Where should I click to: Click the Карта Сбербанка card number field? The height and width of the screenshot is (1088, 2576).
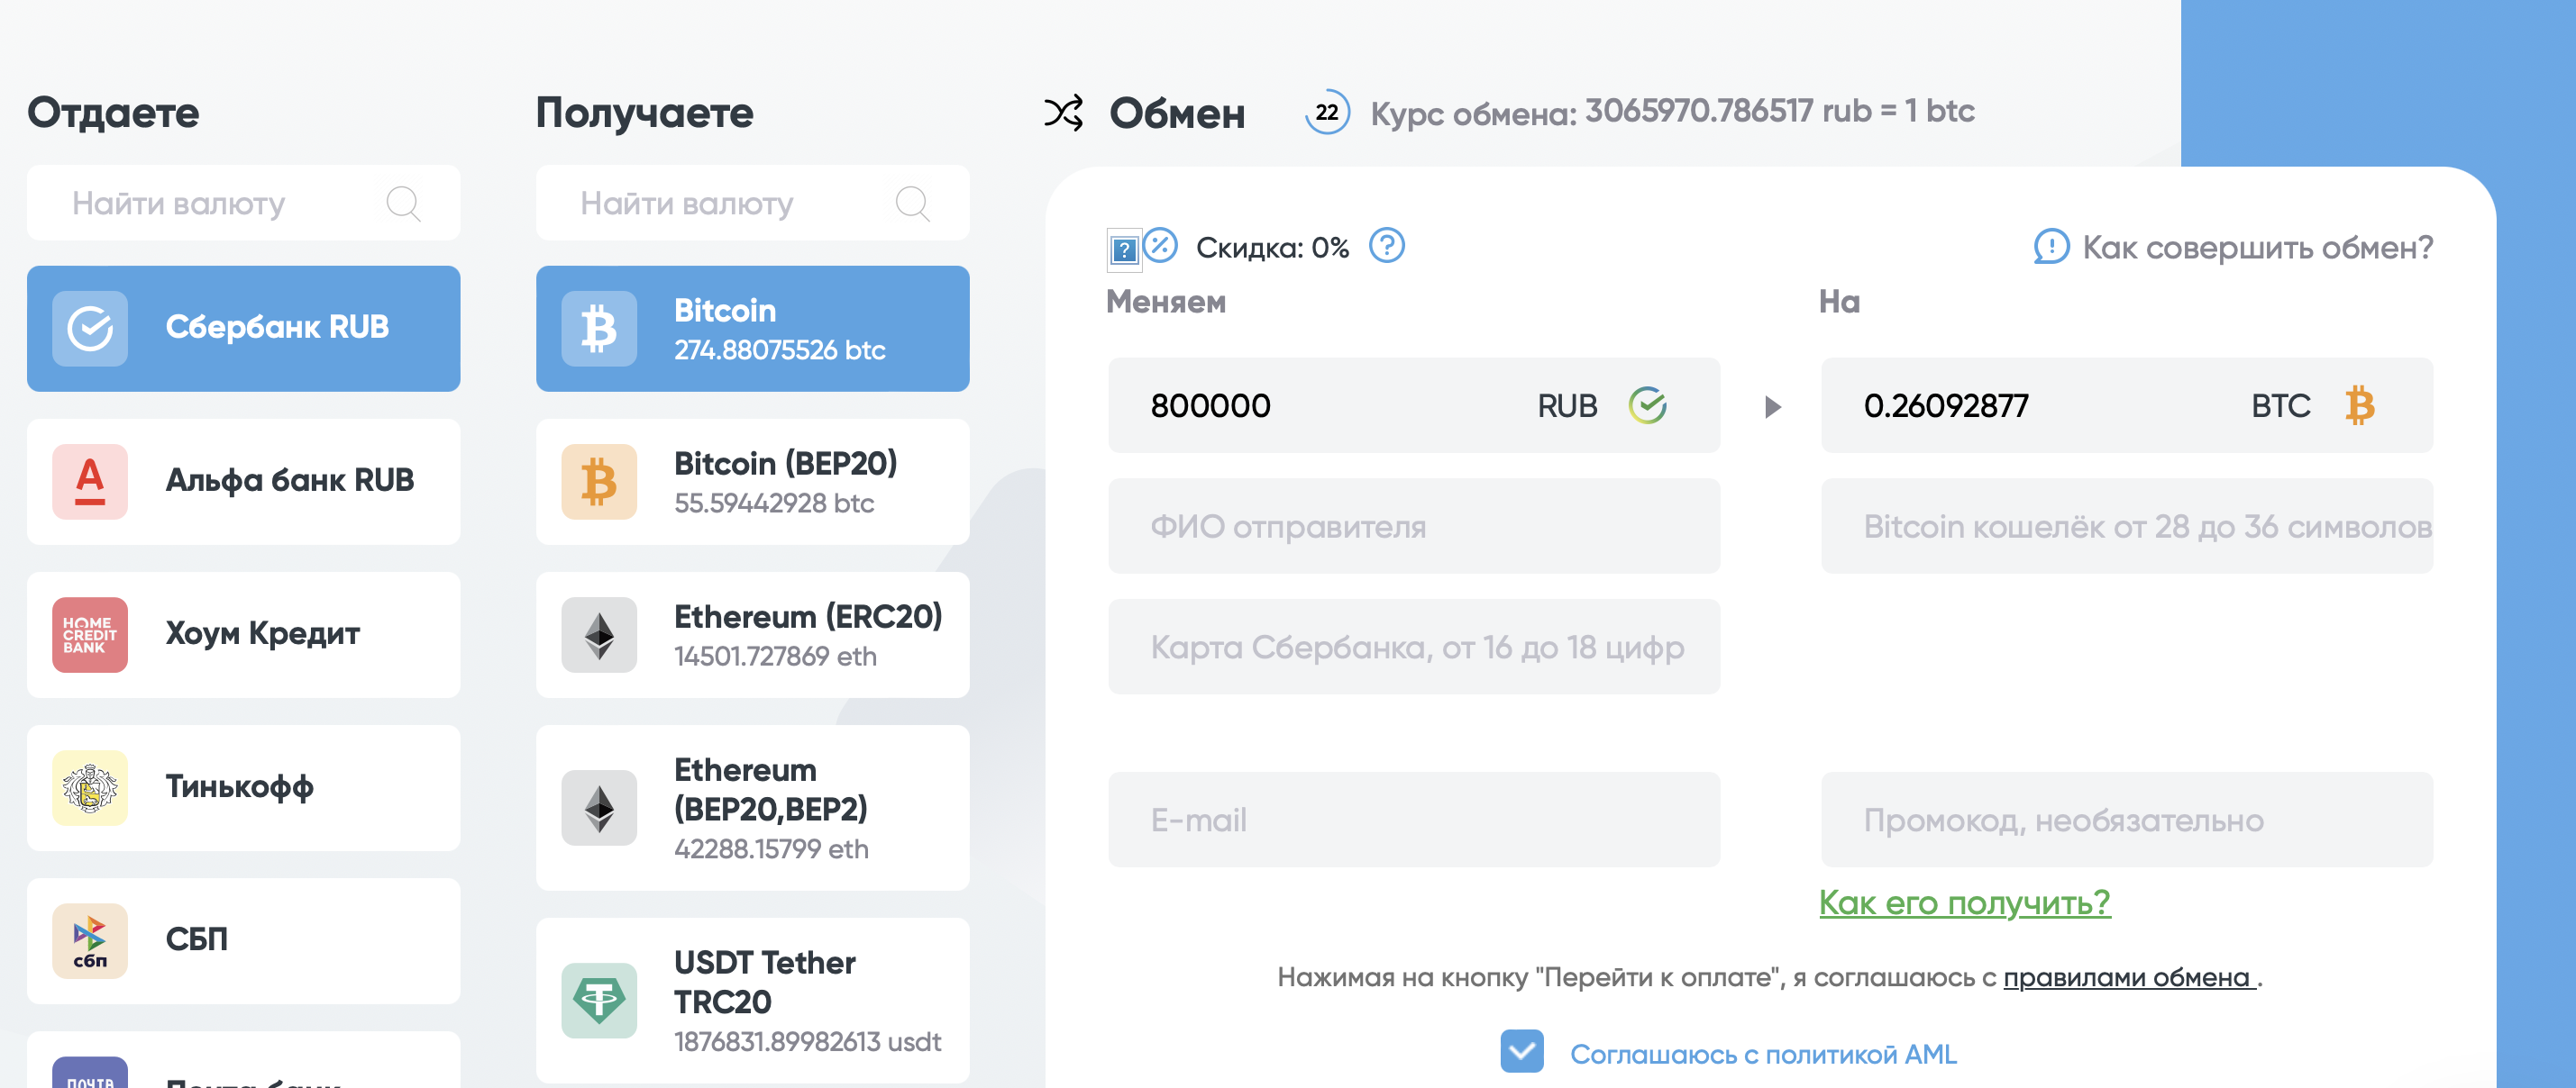(x=1414, y=647)
